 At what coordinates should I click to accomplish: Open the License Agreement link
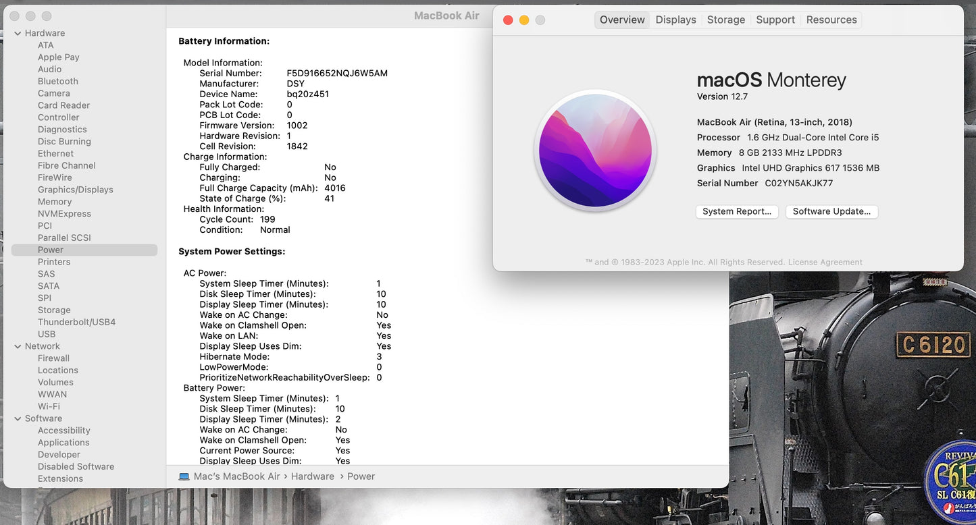tap(825, 262)
